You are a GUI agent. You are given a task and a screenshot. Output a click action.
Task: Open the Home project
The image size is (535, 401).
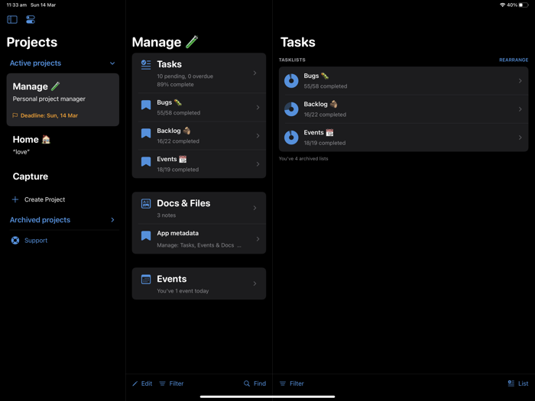point(63,145)
